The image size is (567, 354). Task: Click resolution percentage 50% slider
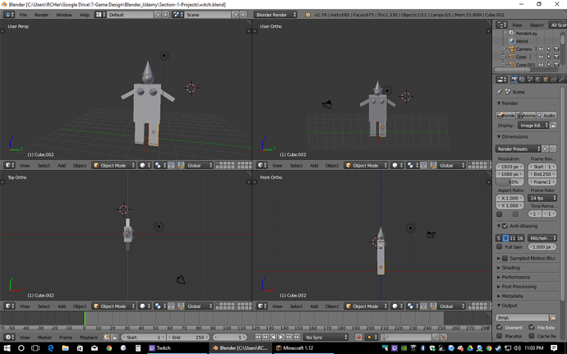[509, 182]
